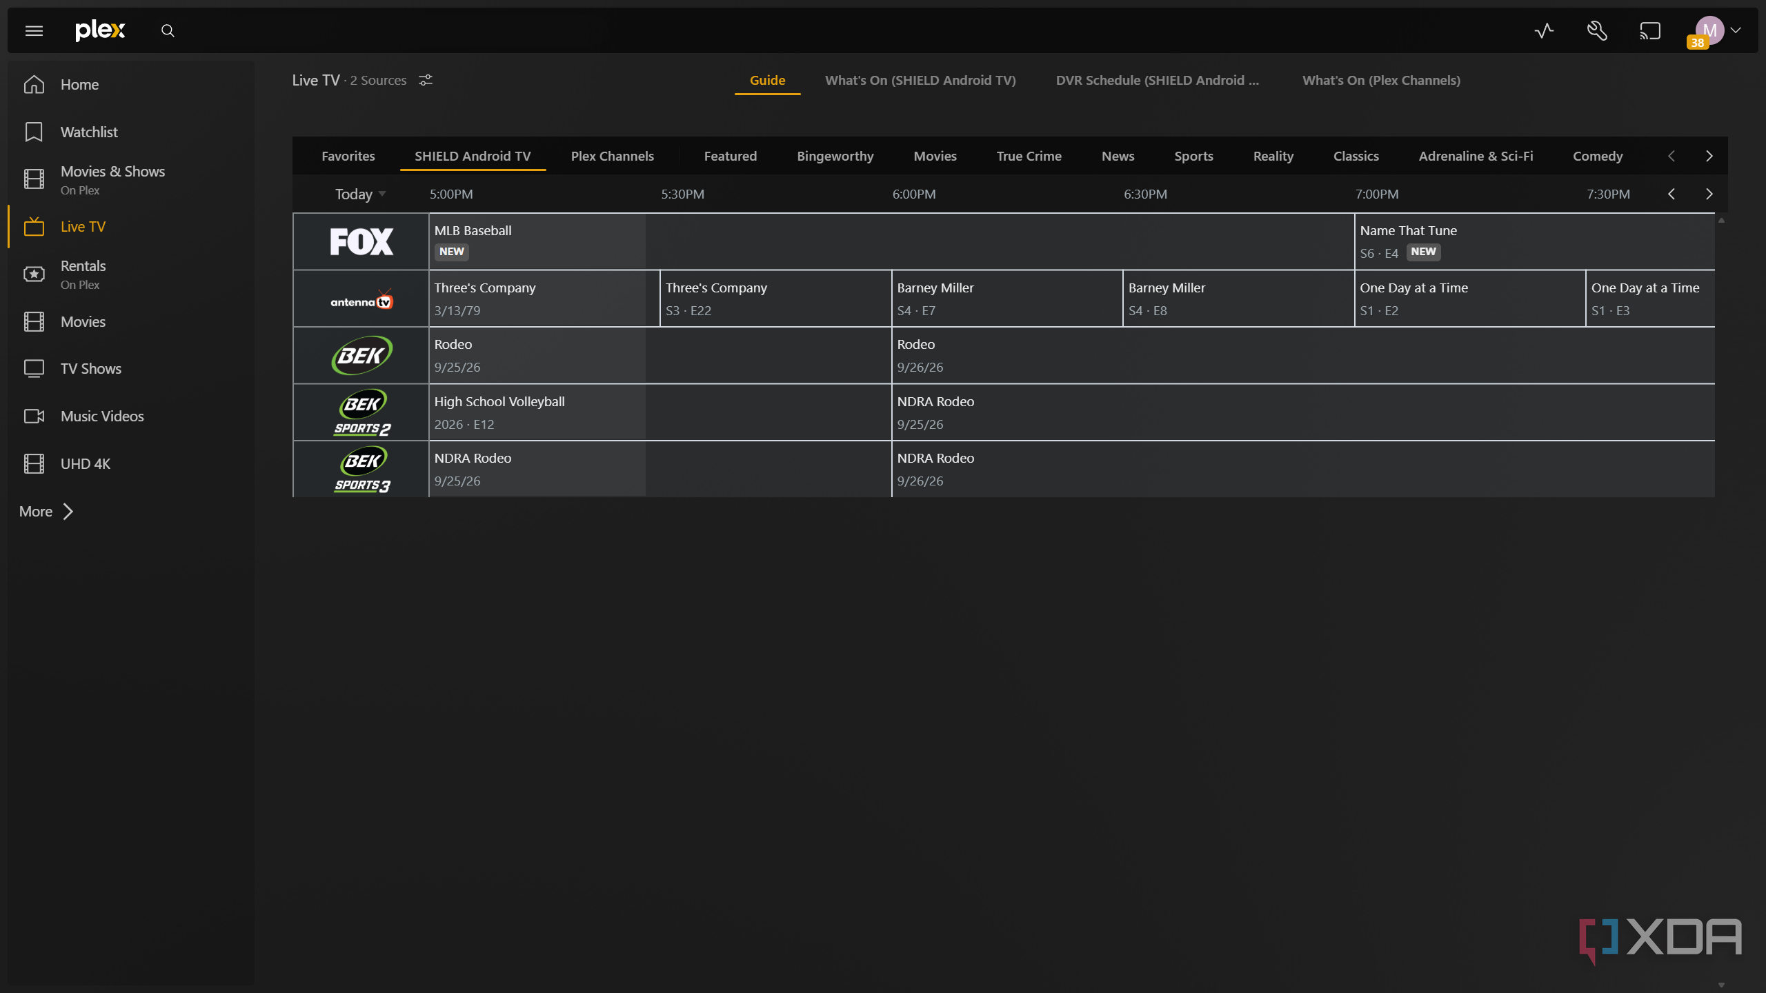Viewport: 1766px width, 993px height.
Task: Open Rentals On Plex
Action: [x=83, y=274]
